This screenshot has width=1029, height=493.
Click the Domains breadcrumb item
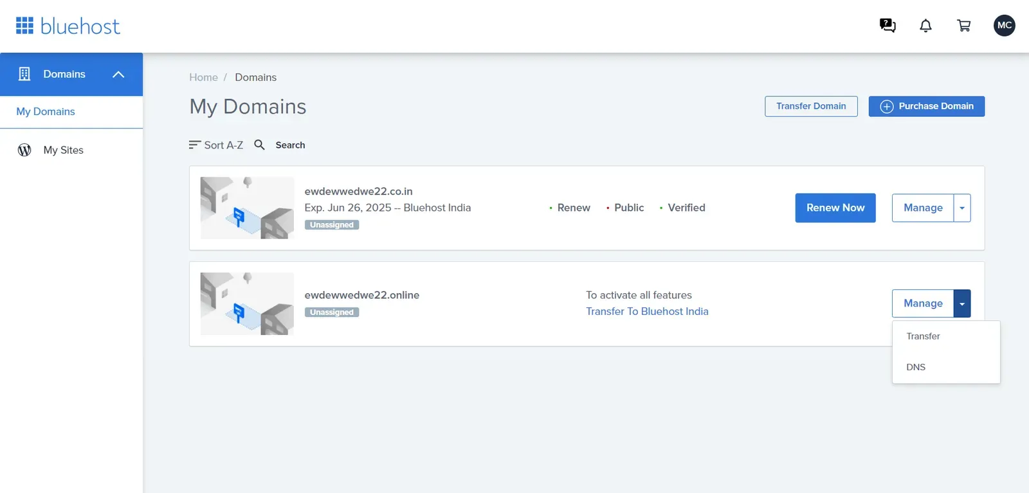(255, 78)
